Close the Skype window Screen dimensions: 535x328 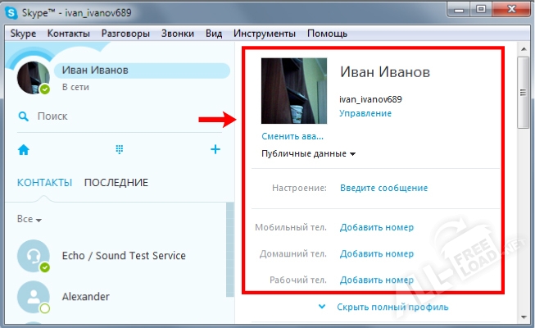[x=511, y=10]
